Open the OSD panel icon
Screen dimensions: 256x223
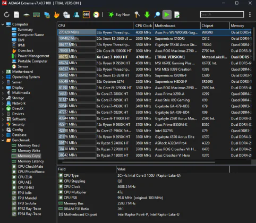coord(87,15)
